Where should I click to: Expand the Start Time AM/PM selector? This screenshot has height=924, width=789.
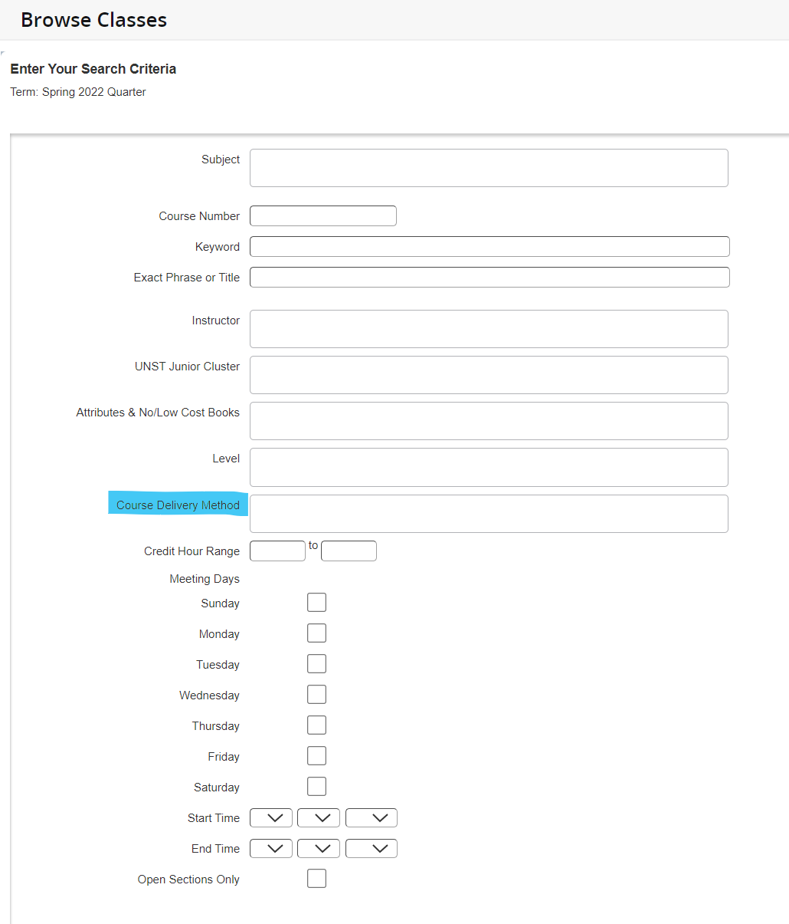tap(371, 817)
